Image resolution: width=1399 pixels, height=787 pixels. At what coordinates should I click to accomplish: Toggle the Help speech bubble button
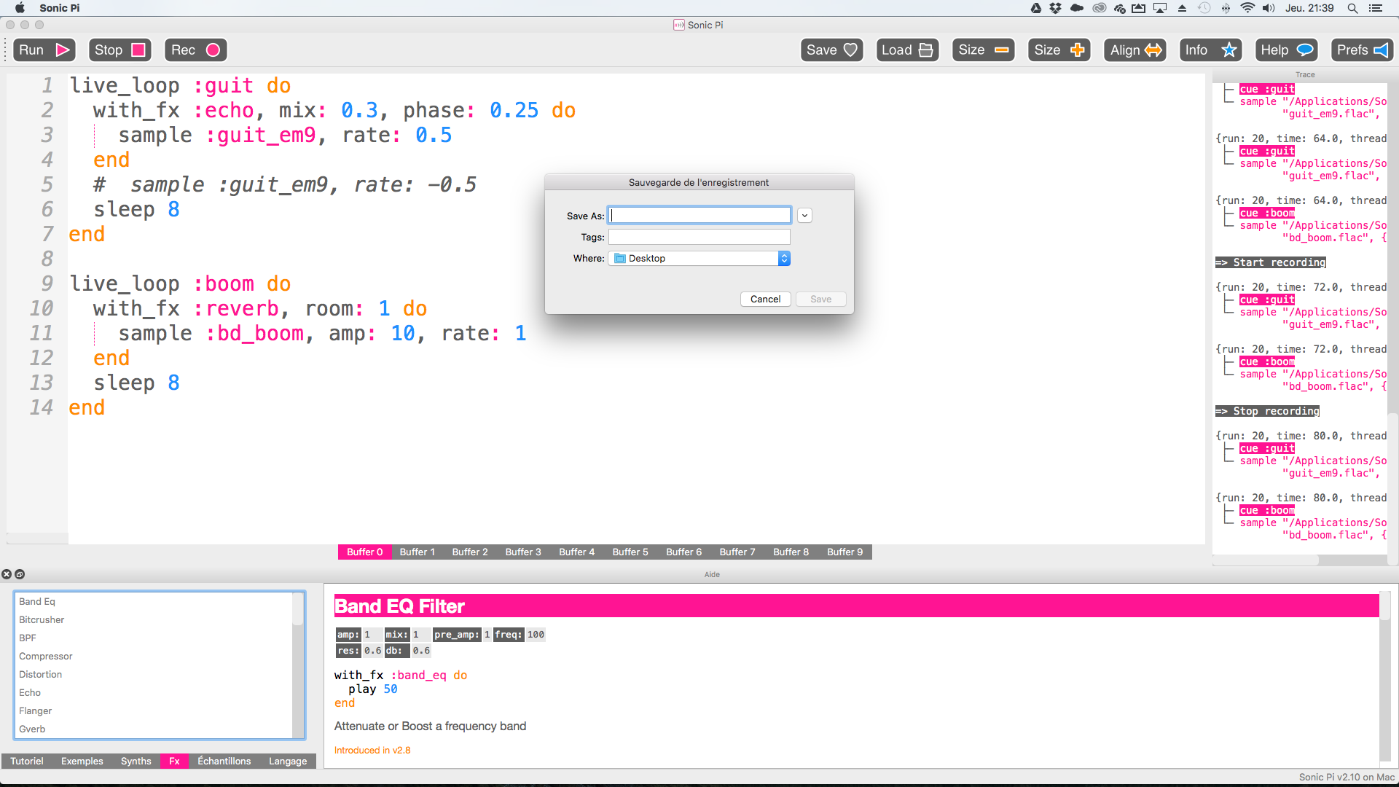pos(1286,50)
